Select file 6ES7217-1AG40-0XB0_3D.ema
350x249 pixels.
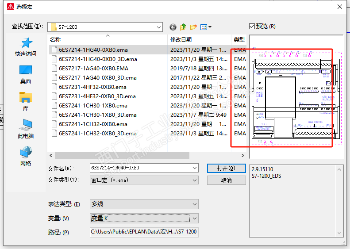[97, 78]
